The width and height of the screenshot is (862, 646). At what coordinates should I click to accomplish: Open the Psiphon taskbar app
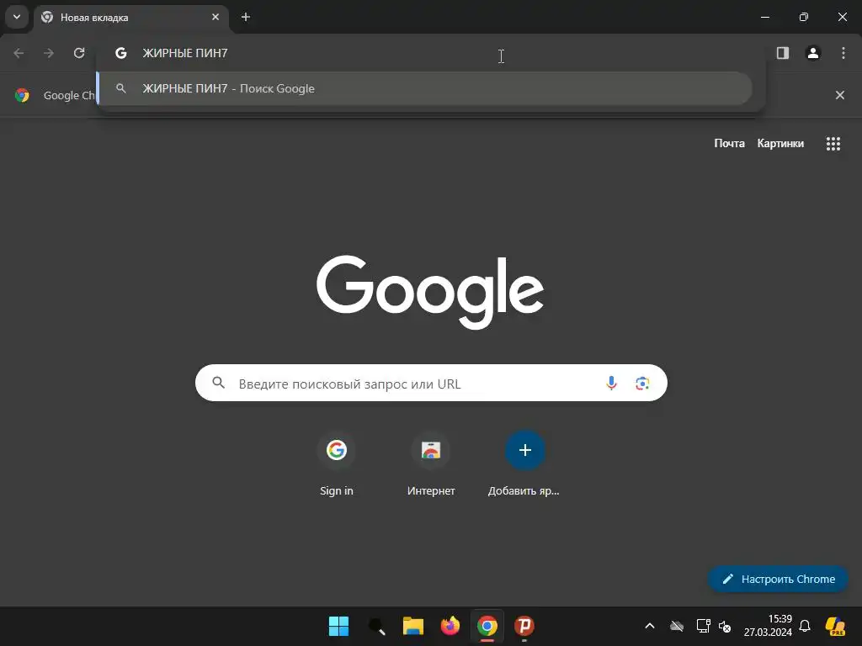coord(524,626)
